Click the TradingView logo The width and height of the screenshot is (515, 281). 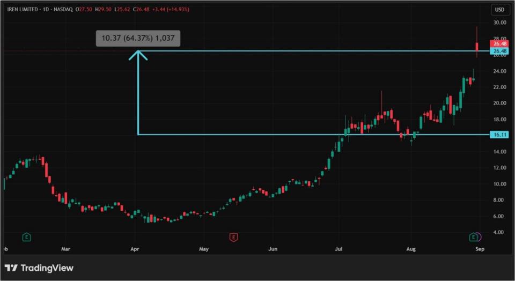pos(39,268)
